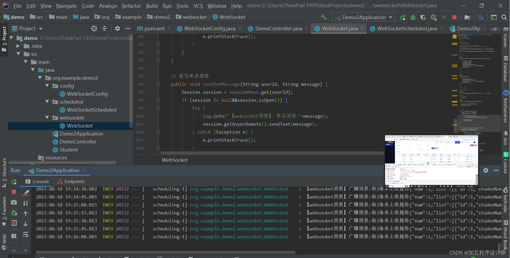Open the Endpoints tab in Run panel

point(71,181)
